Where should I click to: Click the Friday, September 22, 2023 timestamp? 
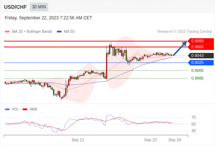click(48, 18)
